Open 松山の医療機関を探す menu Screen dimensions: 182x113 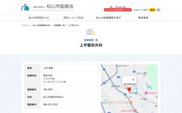click(108, 18)
